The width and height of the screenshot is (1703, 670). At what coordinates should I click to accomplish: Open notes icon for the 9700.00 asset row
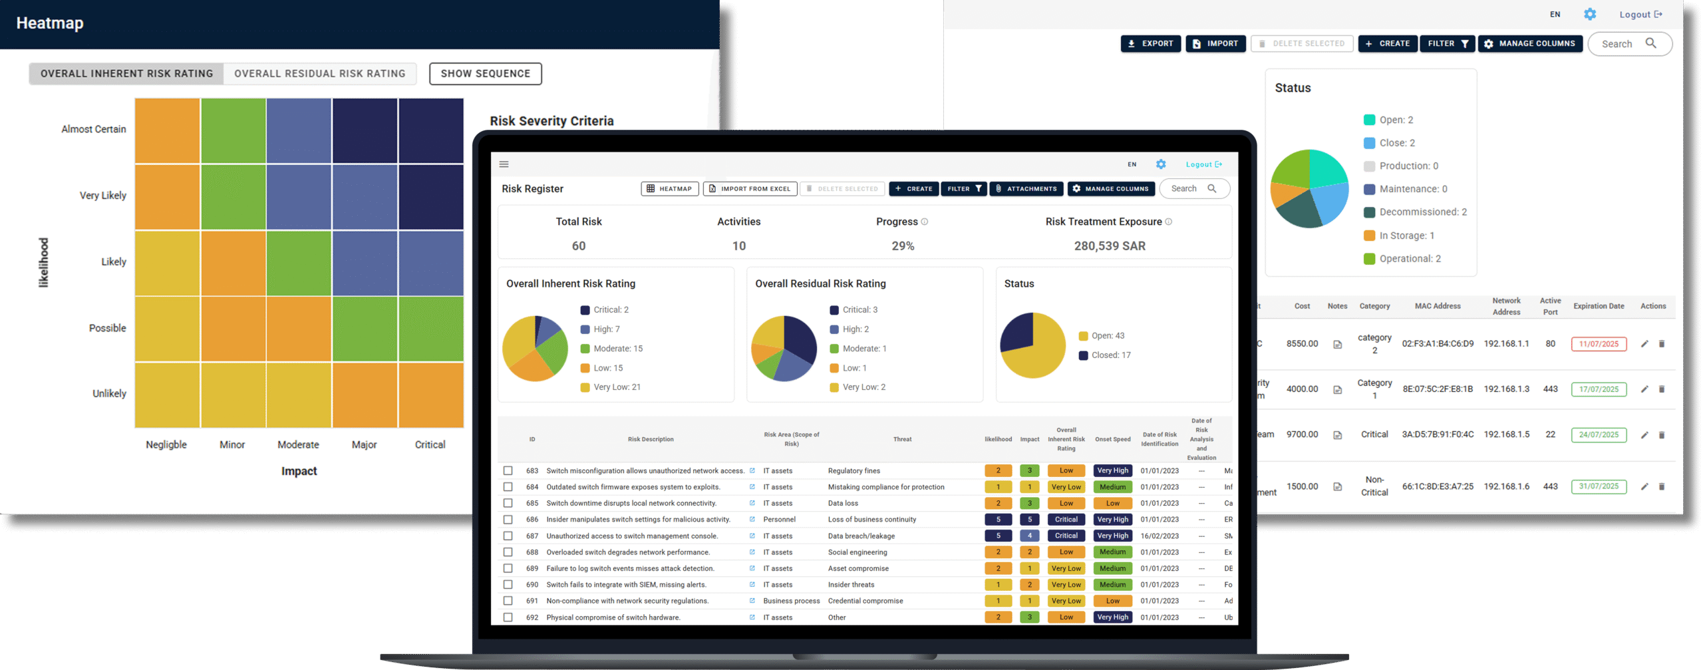tap(1337, 435)
